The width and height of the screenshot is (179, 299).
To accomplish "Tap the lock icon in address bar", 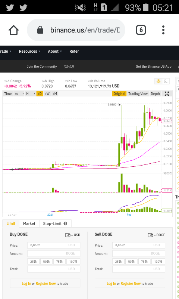I will pyautogui.click(x=40, y=30).
